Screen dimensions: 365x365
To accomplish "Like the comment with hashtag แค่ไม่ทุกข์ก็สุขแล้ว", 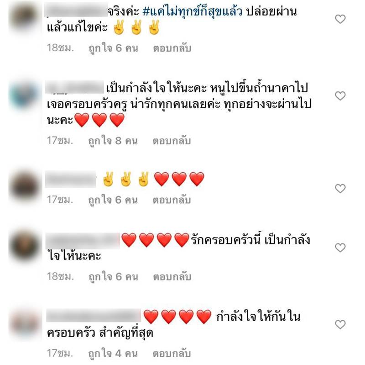I will pyautogui.click(x=340, y=19).
